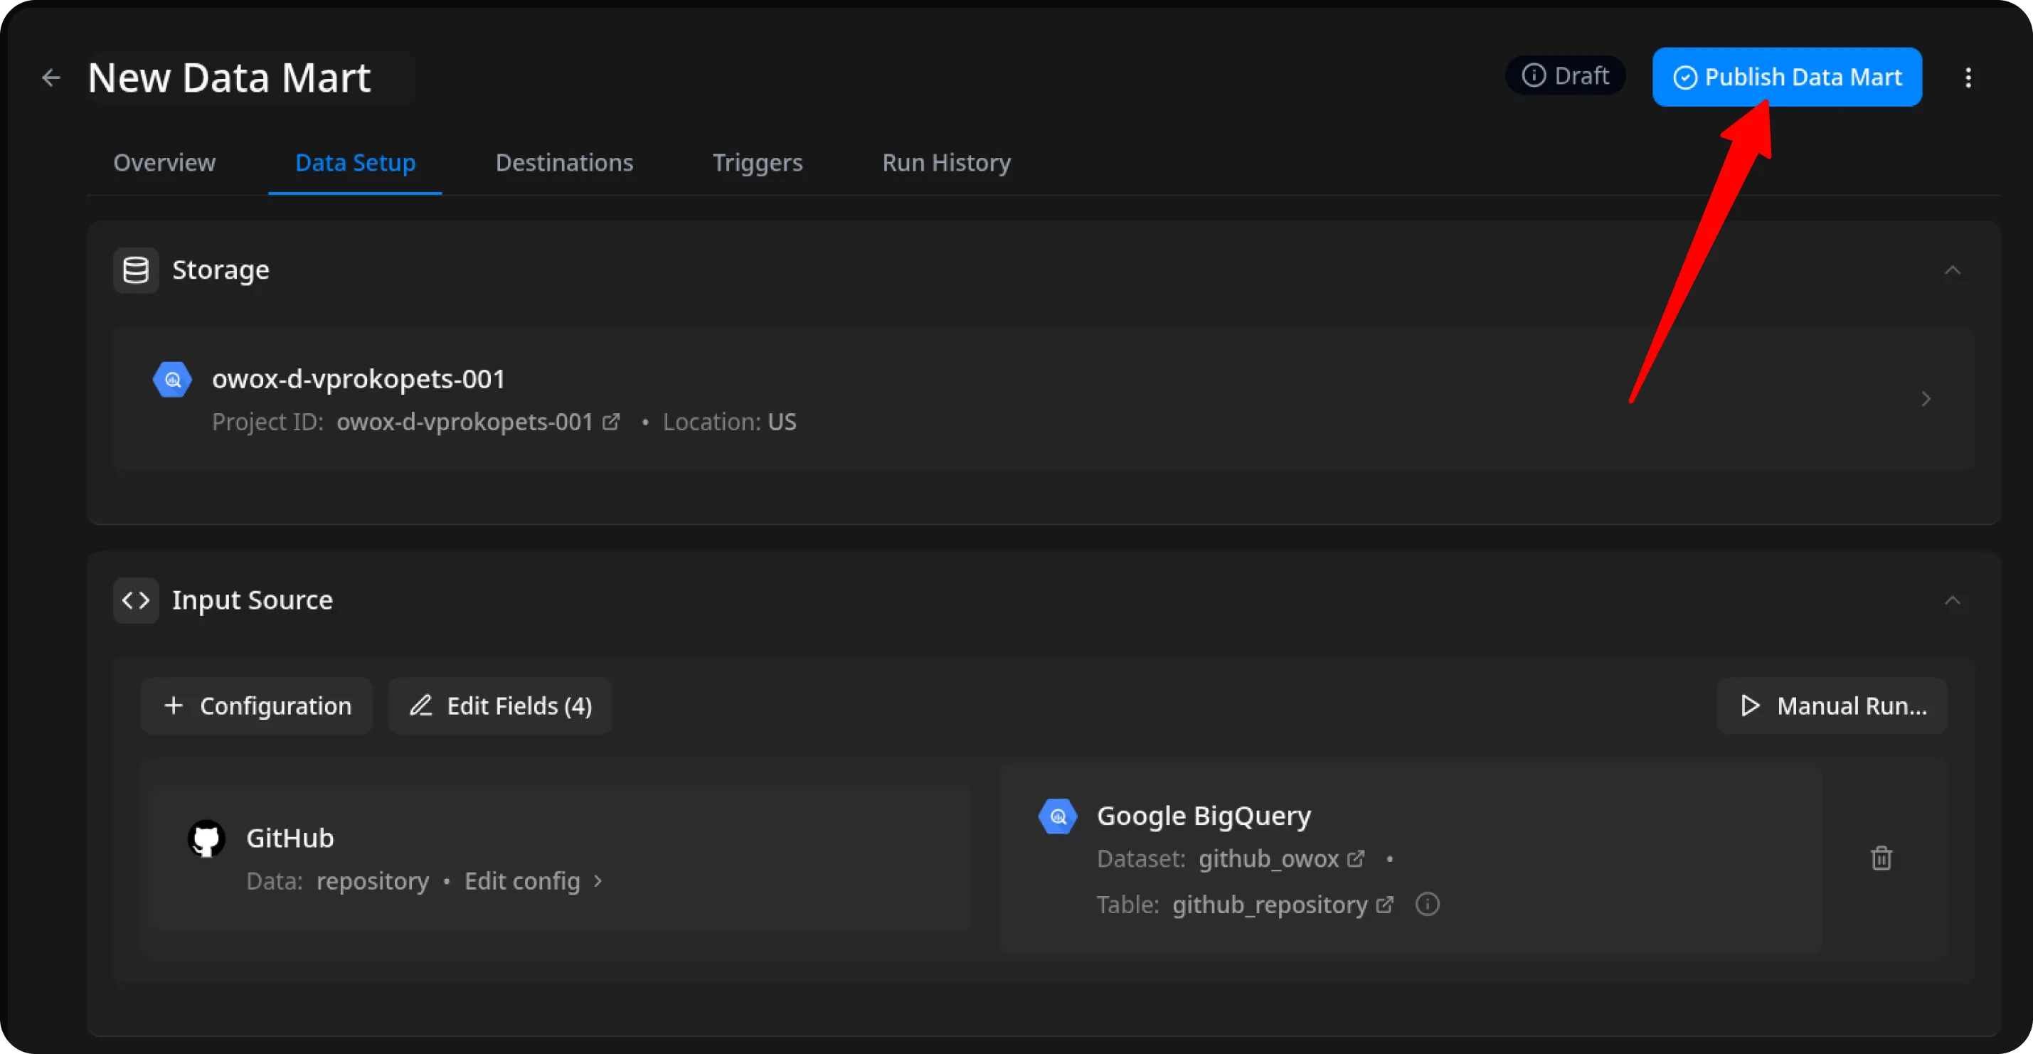Expand the storage details with the right chevron
Image resolution: width=2033 pixels, height=1054 pixels.
(1926, 398)
